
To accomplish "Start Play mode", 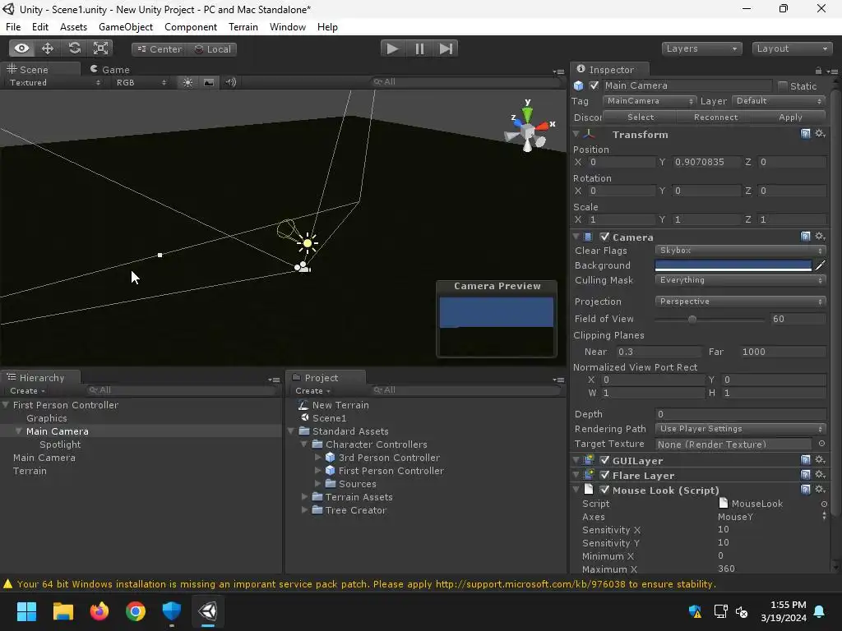I will click(392, 48).
